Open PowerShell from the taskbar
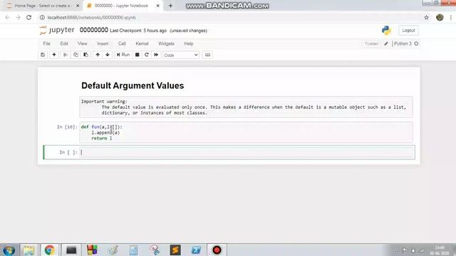 pos(196,250)
